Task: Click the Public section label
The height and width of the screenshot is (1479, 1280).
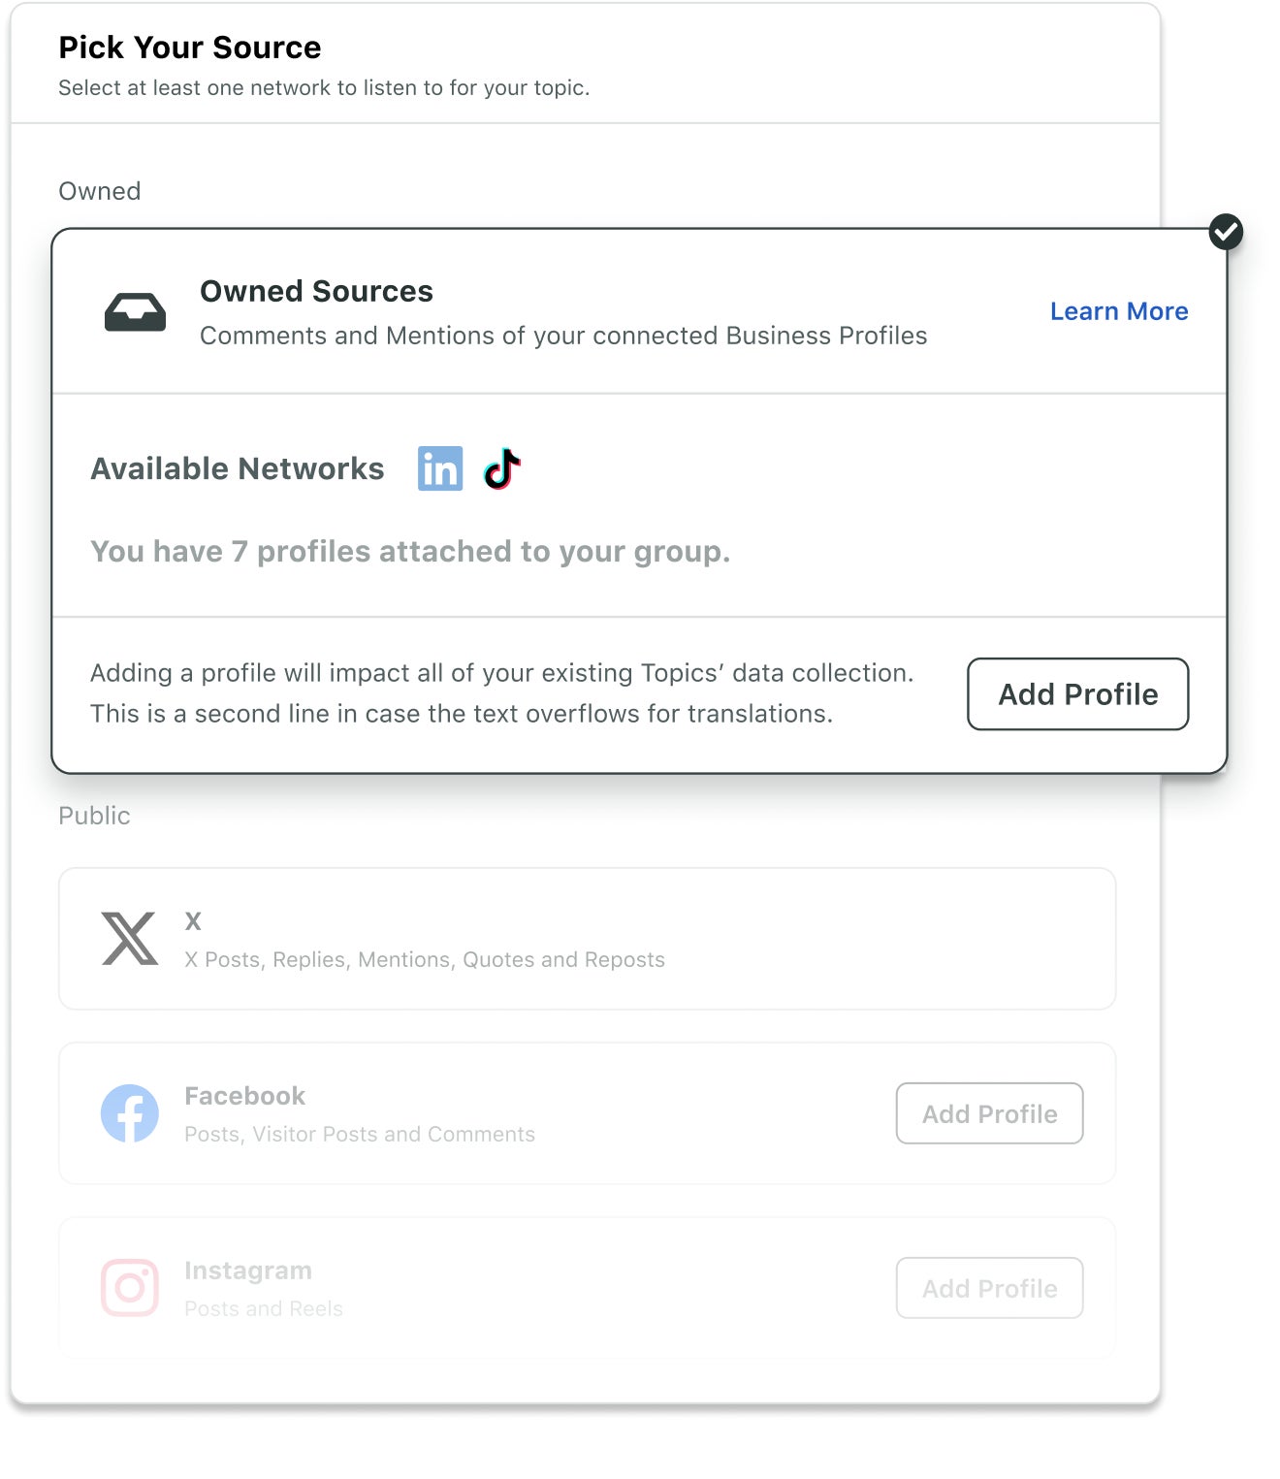Action: (94, 816)
